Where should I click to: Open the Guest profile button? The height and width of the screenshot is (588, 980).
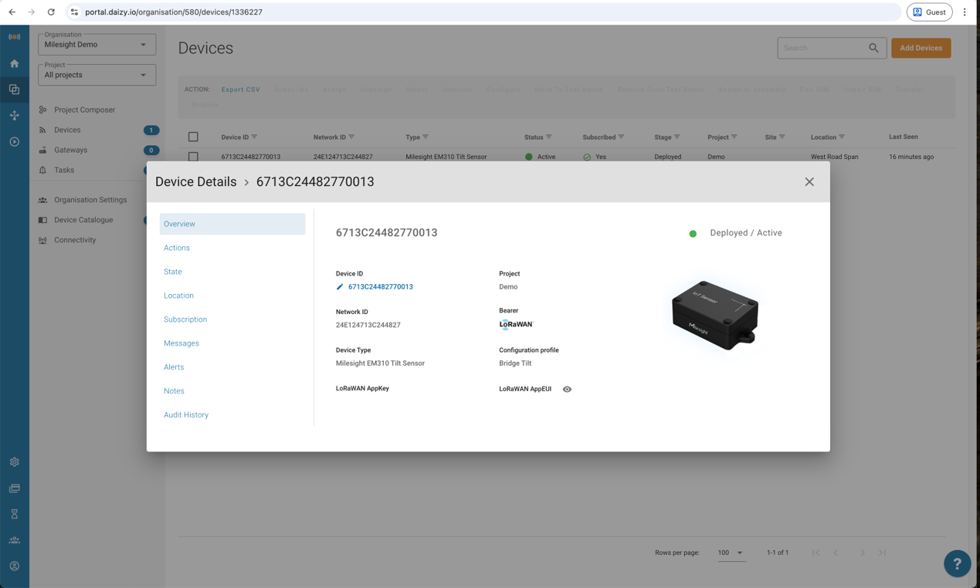(x=929, y=12)
